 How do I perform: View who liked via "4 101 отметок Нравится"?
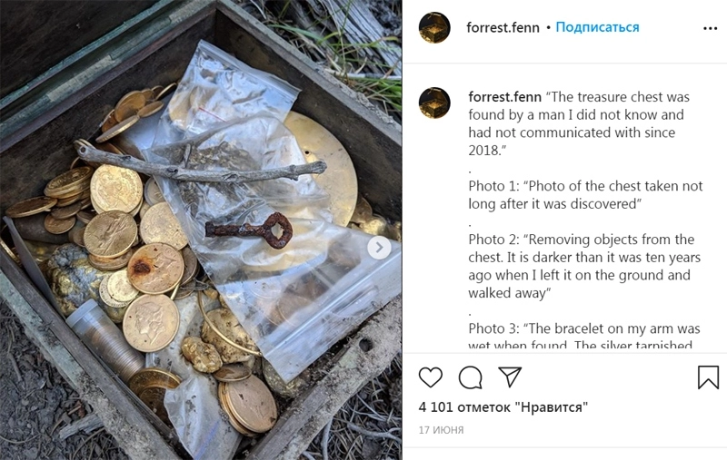tap(503, 407)
